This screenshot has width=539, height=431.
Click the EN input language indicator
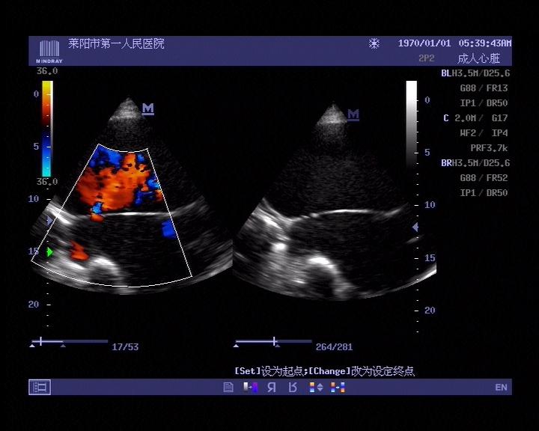coord(501,388)
